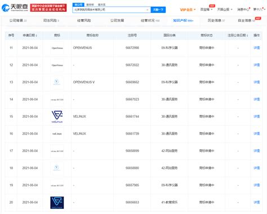This screenshot has height=214, width=267.
Task: Click the 天眼一下 search button
Action: [158, 10]
